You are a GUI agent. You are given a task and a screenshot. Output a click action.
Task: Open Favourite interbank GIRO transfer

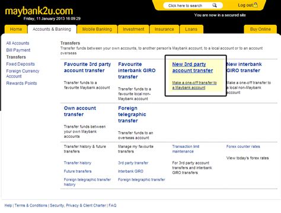(137, 70)
